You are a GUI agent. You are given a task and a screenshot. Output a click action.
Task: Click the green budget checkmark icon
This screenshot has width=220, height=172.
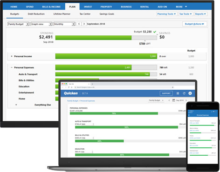pos(155,32)
